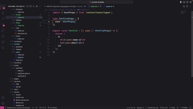Open the Explorer view in activity bar
The image size is (193, 109).
[x=3, y=7]
